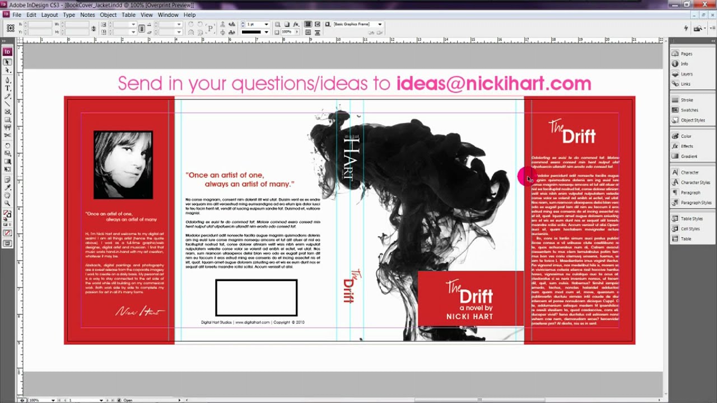This screenshot has width=717, height=403.
Task: Open the Links panel
Action: point(685,84)
